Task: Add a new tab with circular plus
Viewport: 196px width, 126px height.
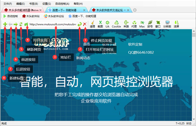Action: click(x=135, y=10)
